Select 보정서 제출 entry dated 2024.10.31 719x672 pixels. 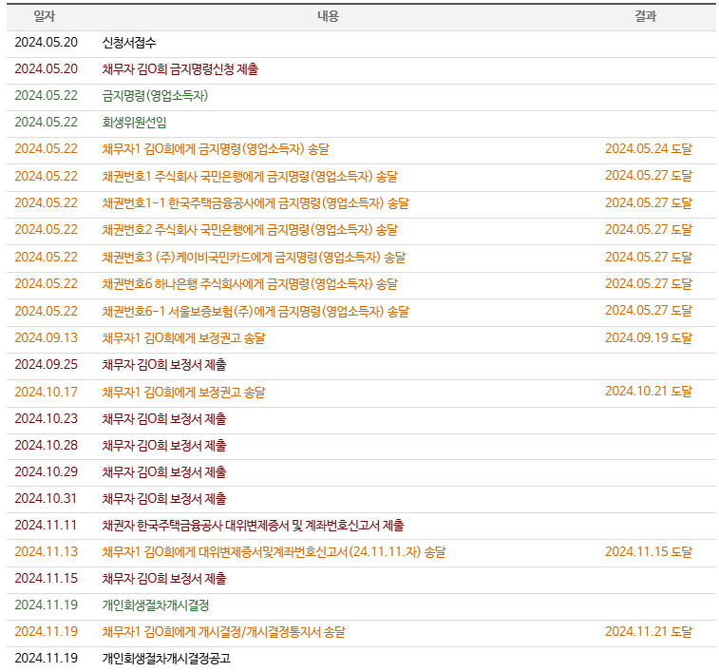point(164,499)
